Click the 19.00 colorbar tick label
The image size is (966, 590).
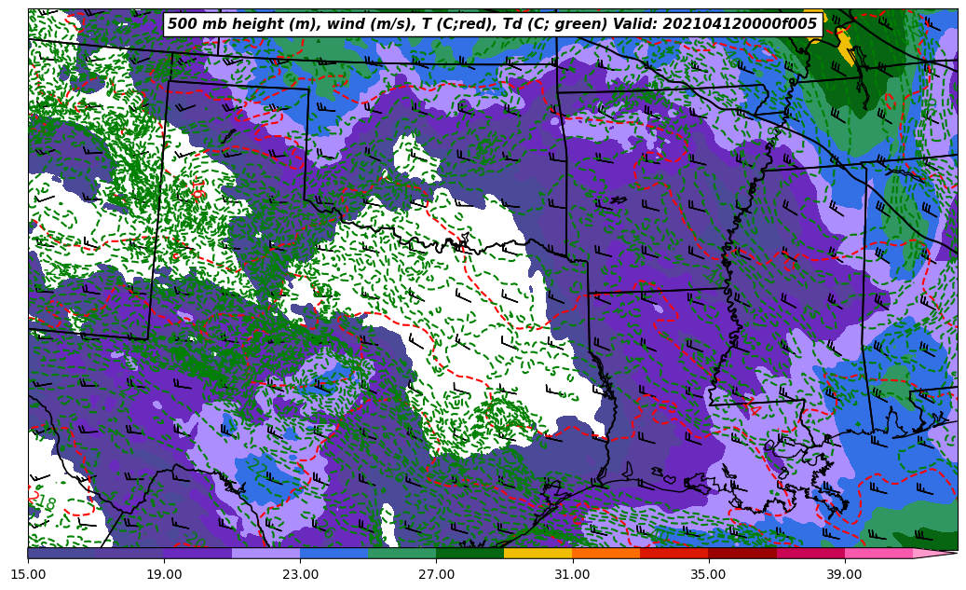pyautogui.click(x=164, y=574)
